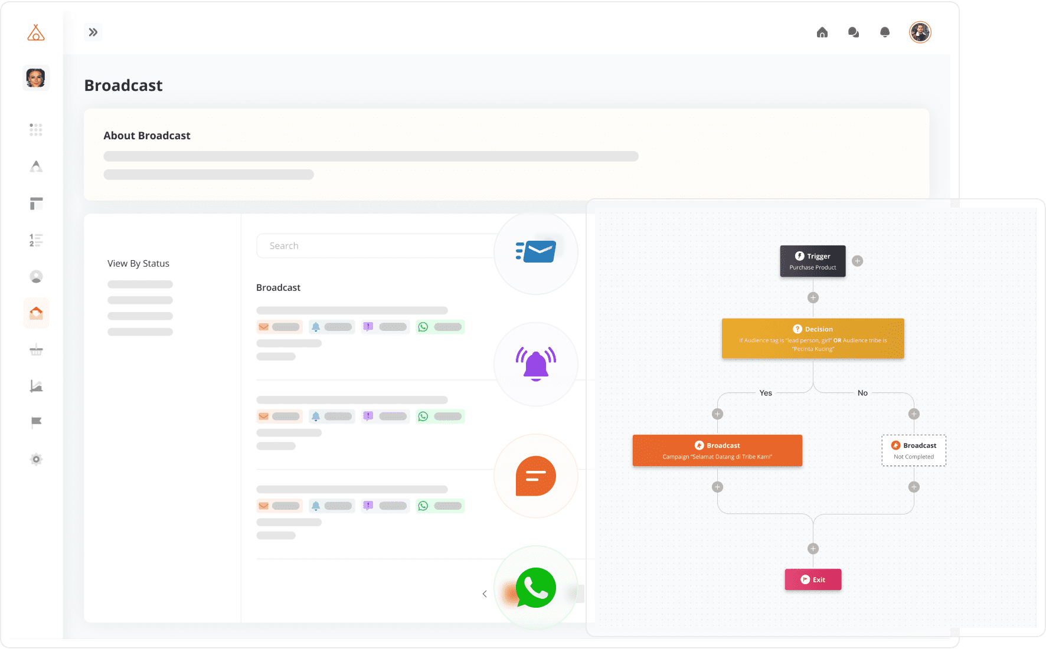The height and width of the screenshot is (649, 1046).
Task: Open user profile avatar at top right
Action: pos(920,32)
